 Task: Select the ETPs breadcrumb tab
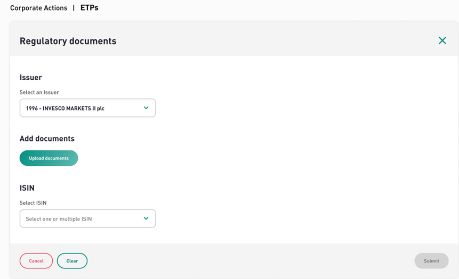[89, 8]
